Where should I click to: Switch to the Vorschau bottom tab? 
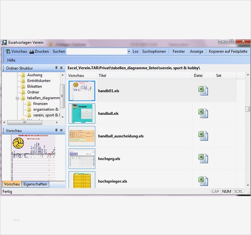pyautogui.click(x=12, y=184)
